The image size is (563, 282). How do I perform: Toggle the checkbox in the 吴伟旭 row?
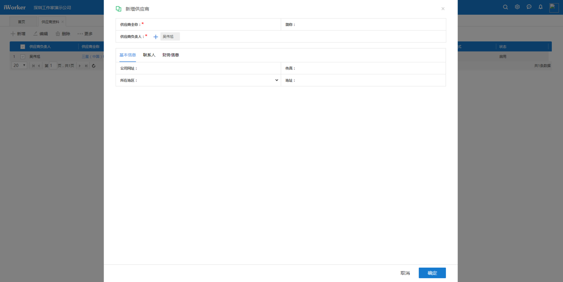[22, 56]
